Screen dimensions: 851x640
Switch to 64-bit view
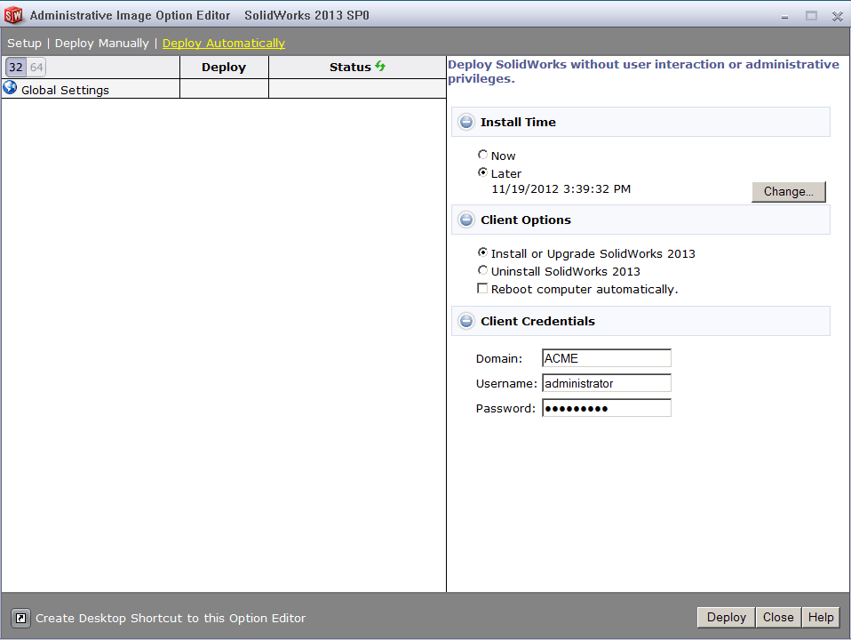click(x=36, y=68)
